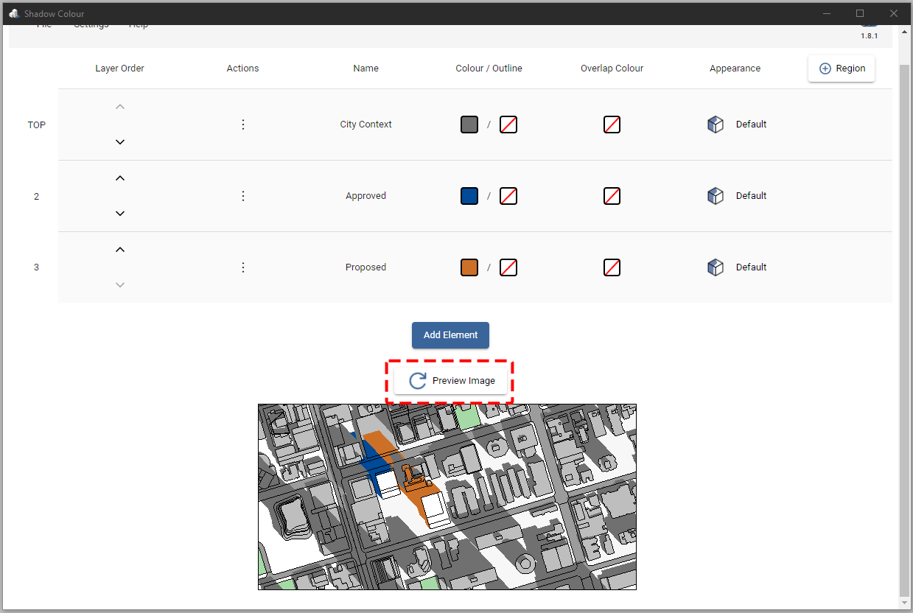Open the actions menu for Approved layer
The width and height of the screenshot is (913, 613).
click(243, 195)
